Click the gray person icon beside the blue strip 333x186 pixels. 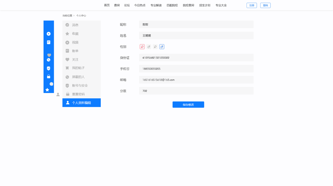pos(58,95)
